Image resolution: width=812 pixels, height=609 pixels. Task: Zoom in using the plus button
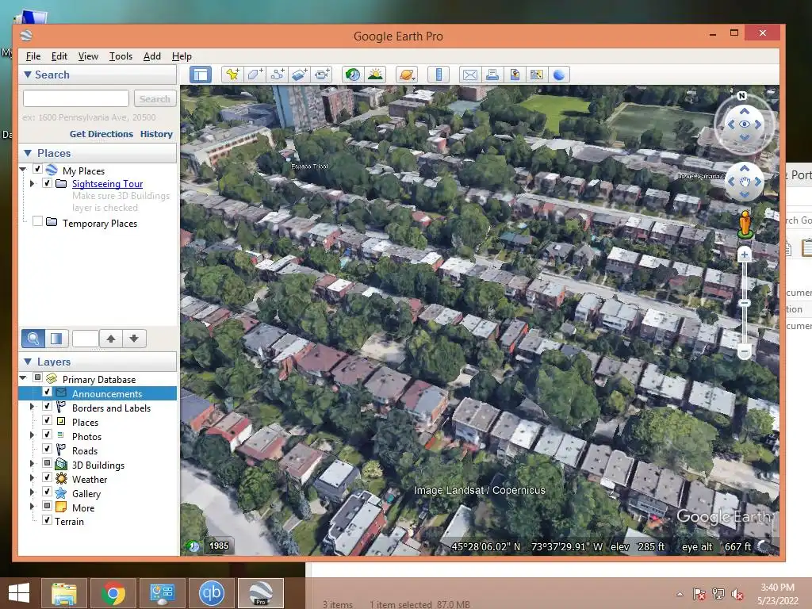[x=744, y=255]
